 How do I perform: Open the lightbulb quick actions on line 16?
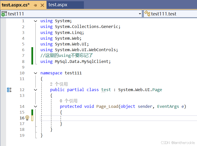point(27,118)
